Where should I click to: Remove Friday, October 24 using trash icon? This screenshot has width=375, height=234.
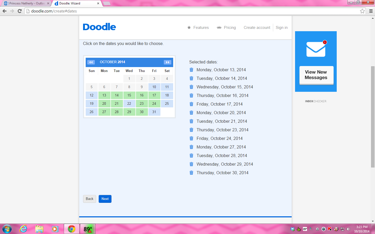click(191, 138)
